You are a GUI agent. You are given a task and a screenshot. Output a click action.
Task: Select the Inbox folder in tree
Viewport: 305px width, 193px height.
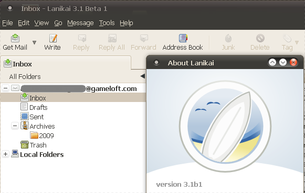[x=73, y=97]
